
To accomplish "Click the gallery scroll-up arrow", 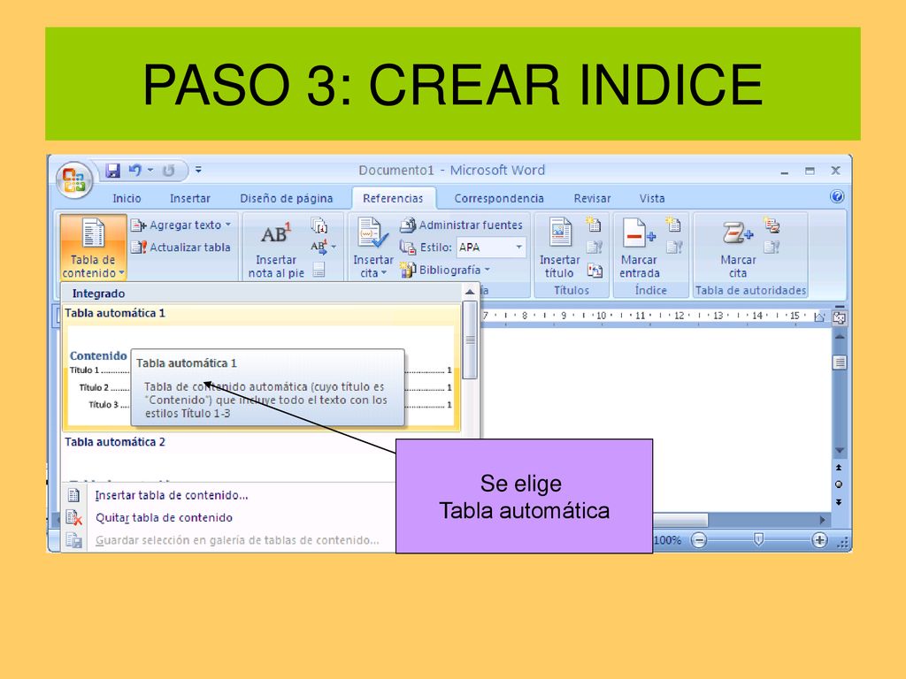I will 470,292.
